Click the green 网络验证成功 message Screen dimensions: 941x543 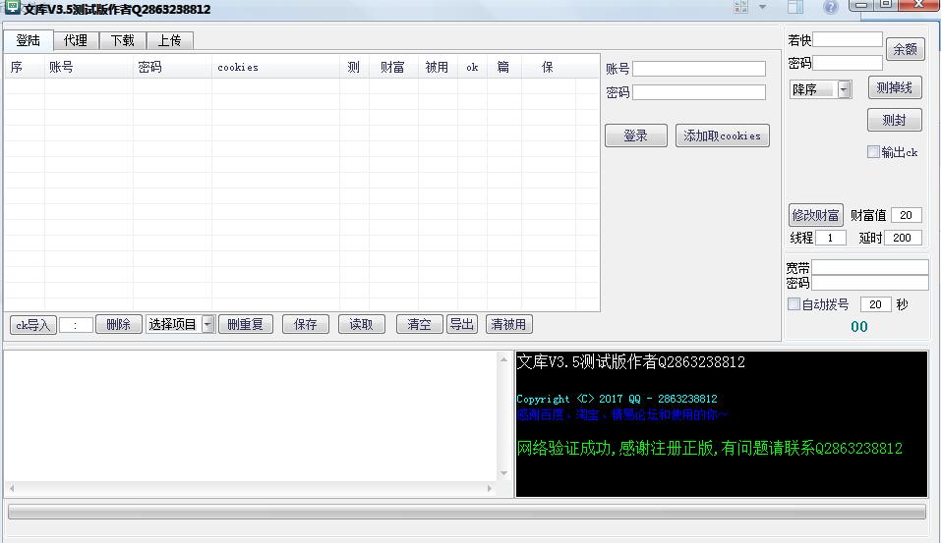point(709,449)
